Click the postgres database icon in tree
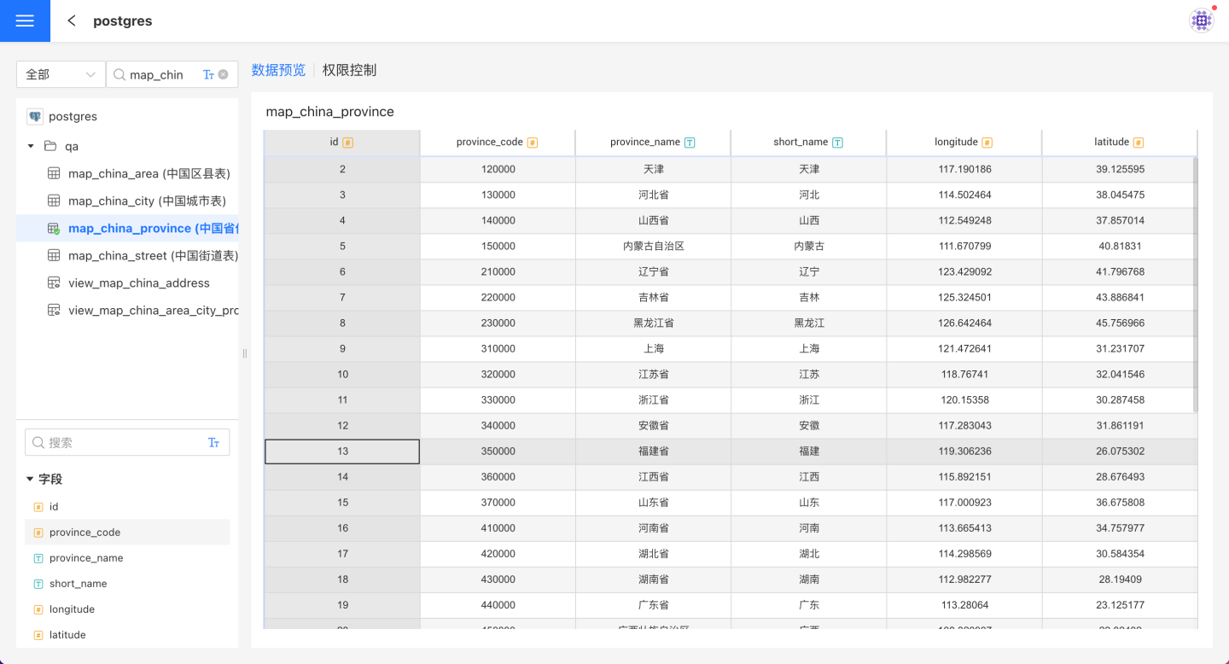Viewport: 1229px width, 664px height. (x=35, y=116)
